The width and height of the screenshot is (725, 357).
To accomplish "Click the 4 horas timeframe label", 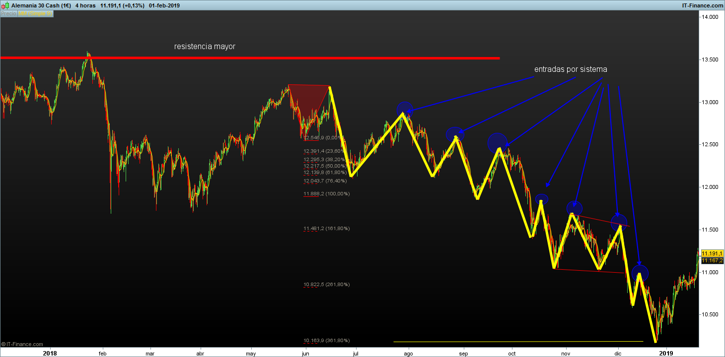I will 85,5.
